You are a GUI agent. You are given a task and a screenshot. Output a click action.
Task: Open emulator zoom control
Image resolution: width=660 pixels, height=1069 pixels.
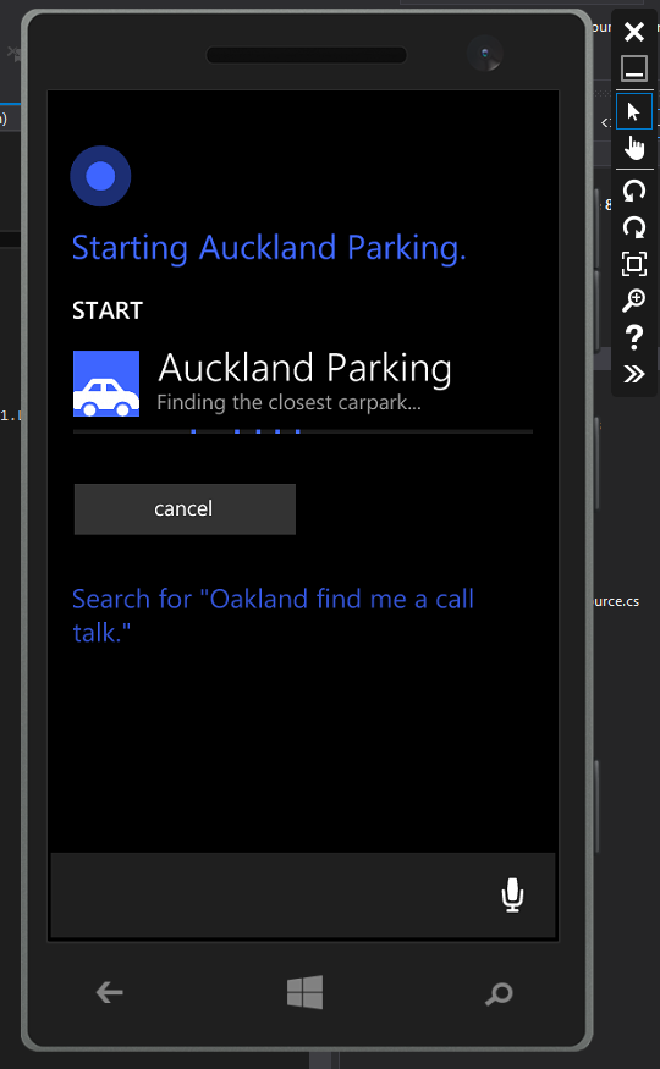point(634,300)
